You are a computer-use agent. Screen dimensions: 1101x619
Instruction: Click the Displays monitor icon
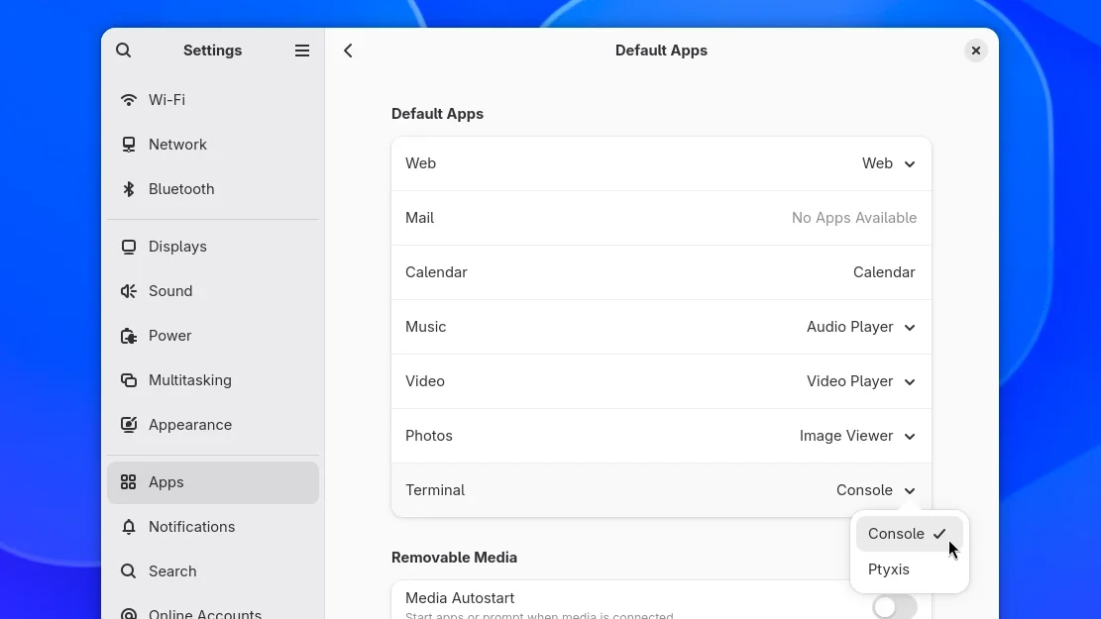[x=129, y=247]
